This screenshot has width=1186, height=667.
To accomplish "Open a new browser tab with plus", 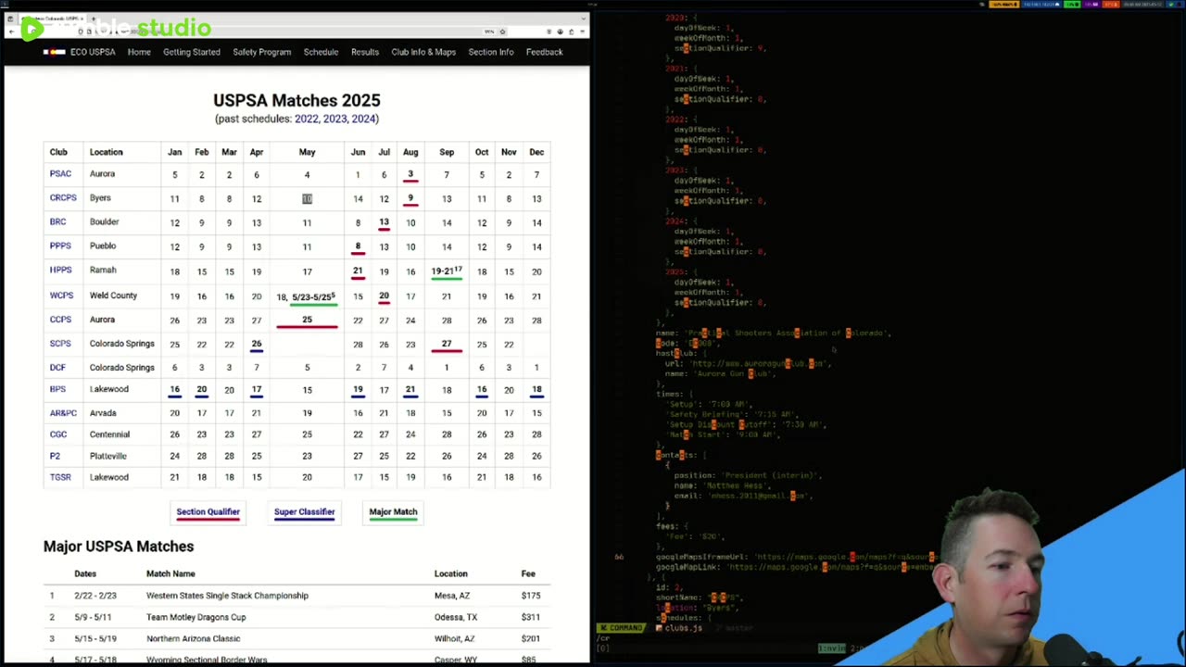I will coord(93,19).
